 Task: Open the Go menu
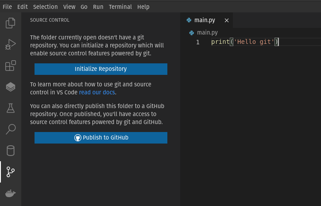tap(84, 7)
